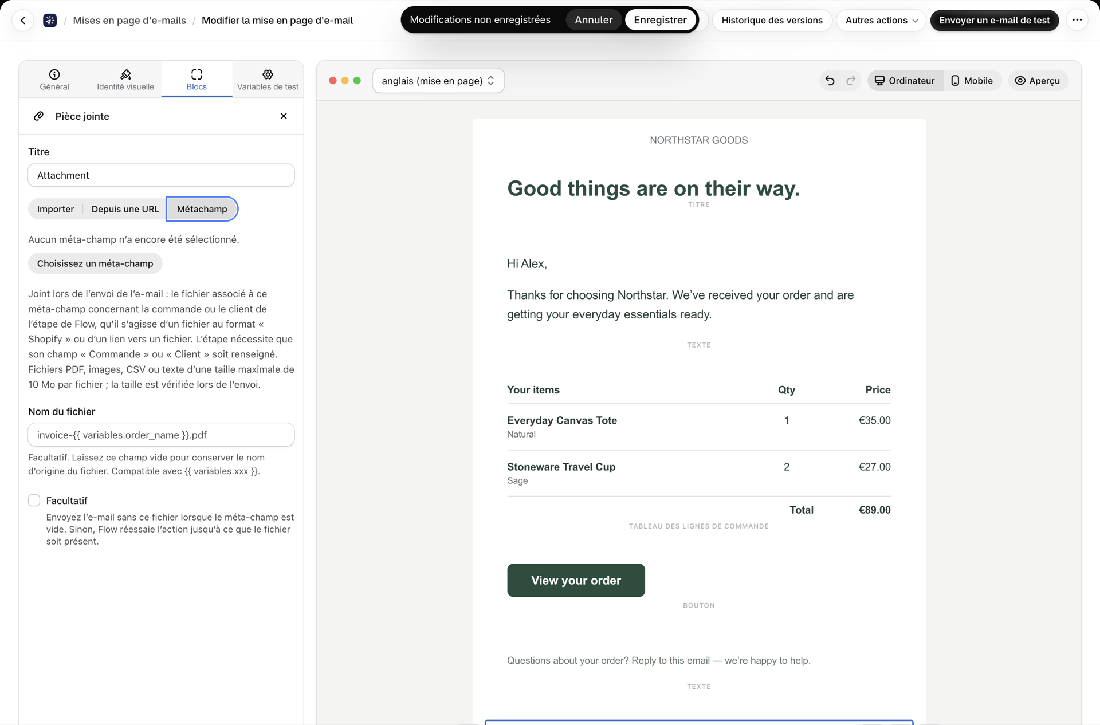
Task: Switch to the Blocs tab
Action: point(197,80)
